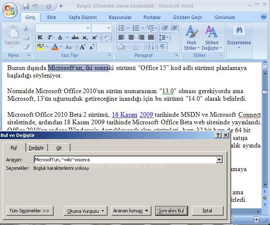270x225 pixels.
Task: Select the Format Painter brush
Action: pyautogui.click(x=26, y=47)
